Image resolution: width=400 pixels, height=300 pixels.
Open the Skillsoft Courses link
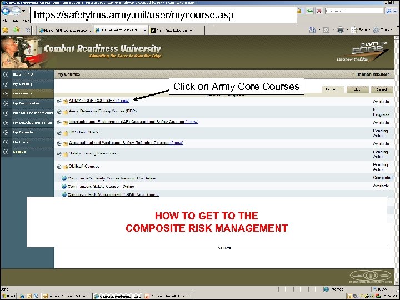(x=84, y=166)
